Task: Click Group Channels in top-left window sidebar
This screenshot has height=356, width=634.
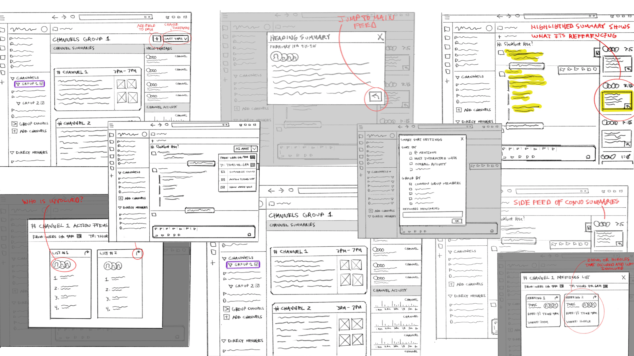Action: tap(30, 124)
